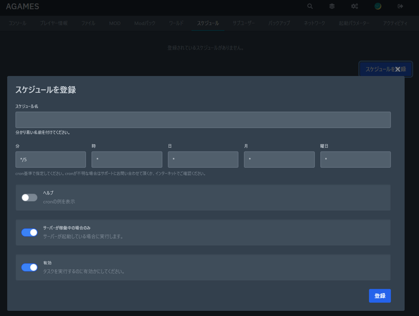Go to the ファイル tab

coord(88,23)
